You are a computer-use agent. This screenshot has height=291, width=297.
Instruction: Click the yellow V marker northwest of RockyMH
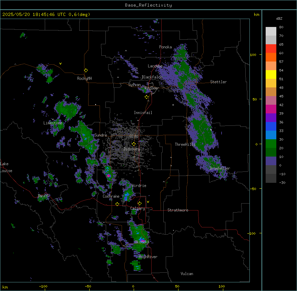pyautogui.click(x=60, y=64)
